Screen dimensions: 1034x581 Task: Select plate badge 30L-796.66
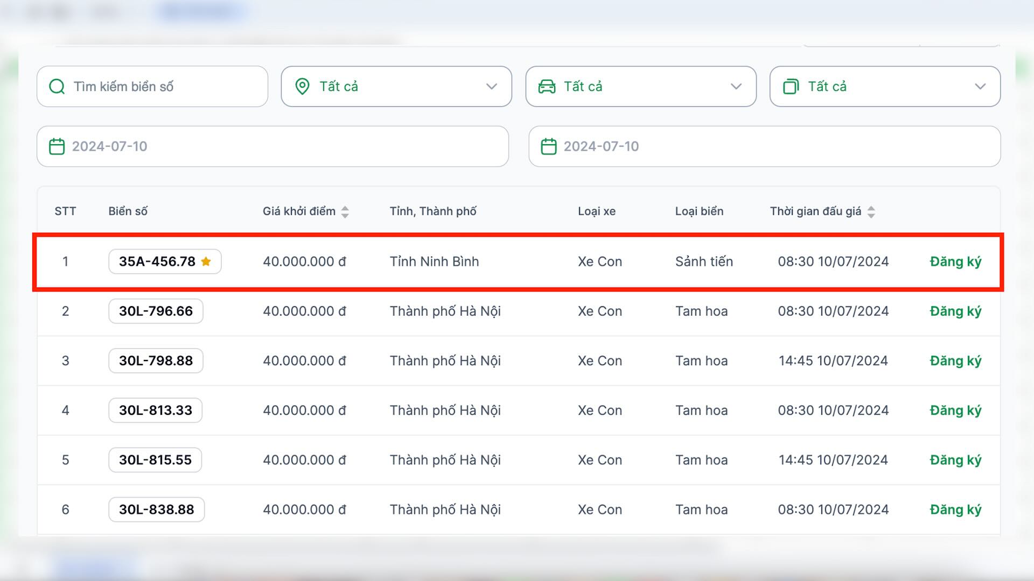[x=156, y=311]
